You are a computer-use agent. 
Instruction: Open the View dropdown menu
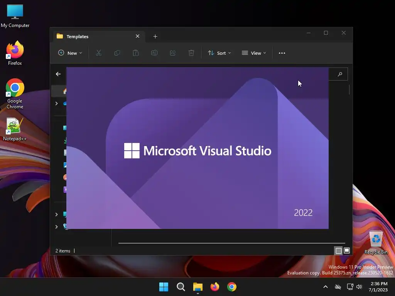pyautogui.click(x=254, y=53)
